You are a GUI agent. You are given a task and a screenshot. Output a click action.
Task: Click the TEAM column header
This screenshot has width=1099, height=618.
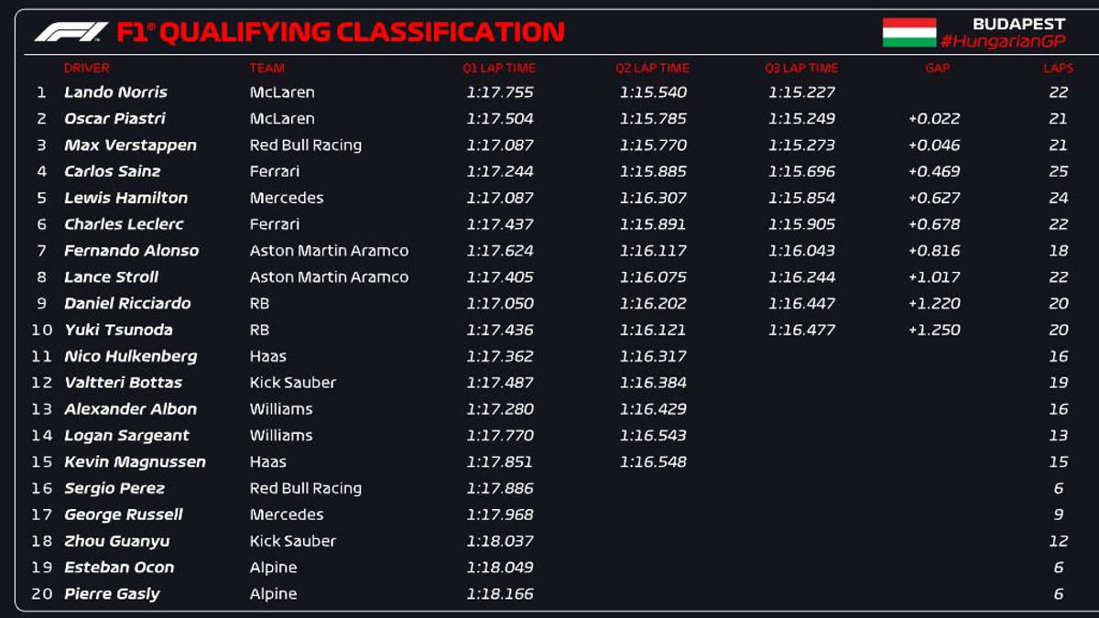click(267, 68)
